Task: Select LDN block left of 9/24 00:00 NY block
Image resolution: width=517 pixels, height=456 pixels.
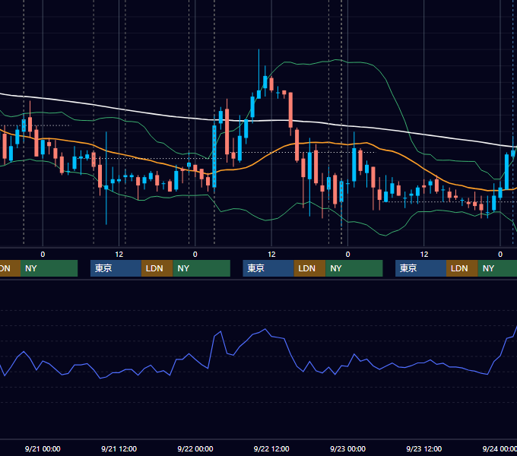Action: point(462,268)
